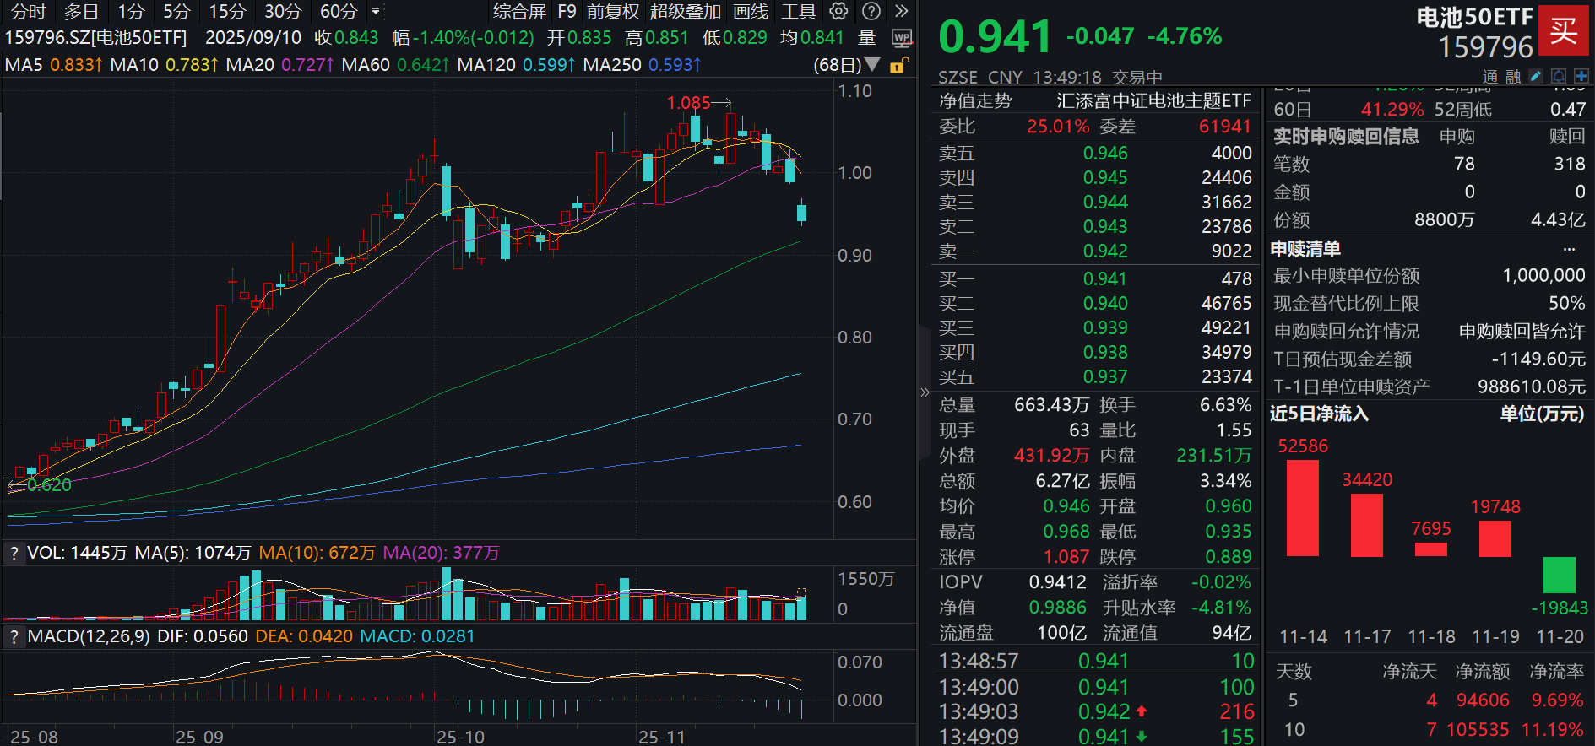Open MACD indicator help question mark
This screenshot has height=746, width=1595.
point(14,636)
